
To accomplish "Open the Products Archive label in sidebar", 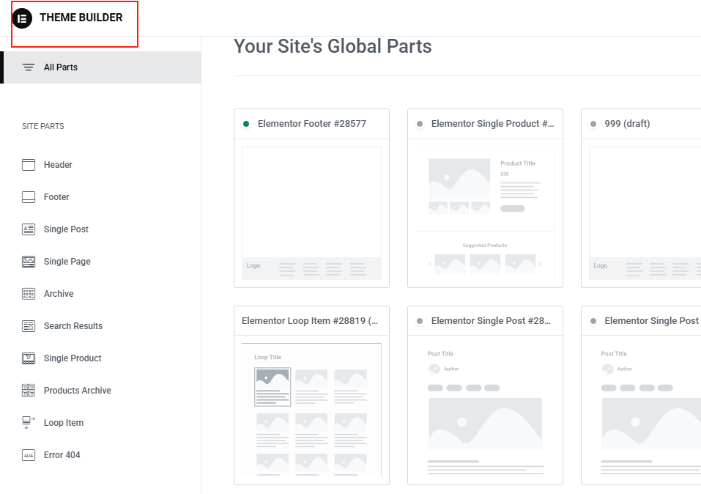I will (78, 391).
